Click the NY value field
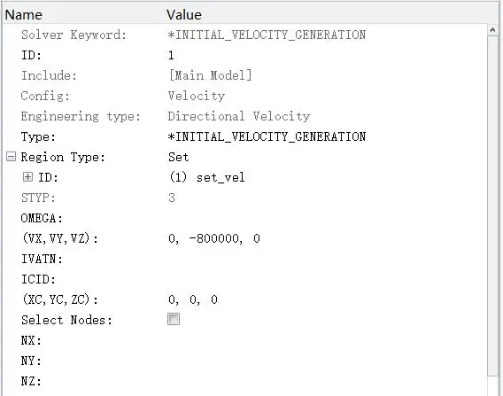 [326, 361]
